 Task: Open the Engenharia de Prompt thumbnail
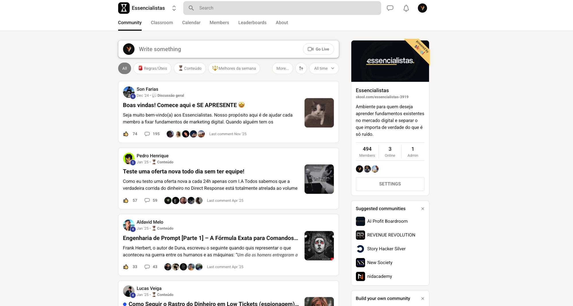319,246
